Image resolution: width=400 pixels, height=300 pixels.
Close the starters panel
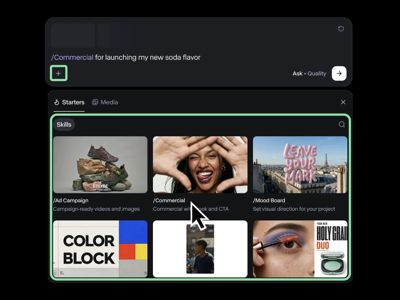[x=343, y=102]
